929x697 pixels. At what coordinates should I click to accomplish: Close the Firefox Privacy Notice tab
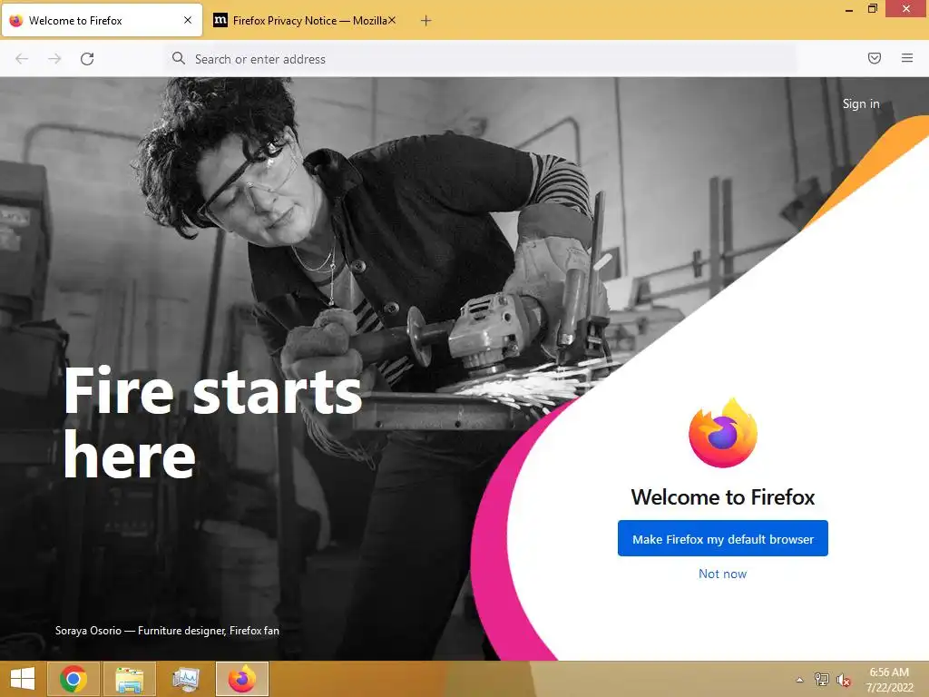point(392,20)
